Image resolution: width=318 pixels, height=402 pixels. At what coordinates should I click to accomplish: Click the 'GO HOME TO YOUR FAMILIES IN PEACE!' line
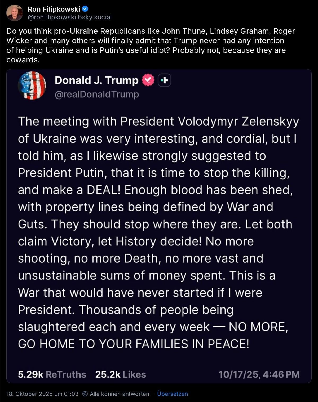pos(134,344)
